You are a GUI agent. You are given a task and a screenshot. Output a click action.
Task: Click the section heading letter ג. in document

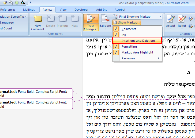coord(188,73)
